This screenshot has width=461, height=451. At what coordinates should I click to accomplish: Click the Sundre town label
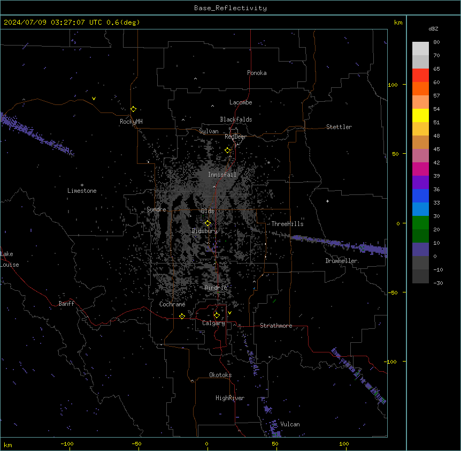(x=156, y=209)
